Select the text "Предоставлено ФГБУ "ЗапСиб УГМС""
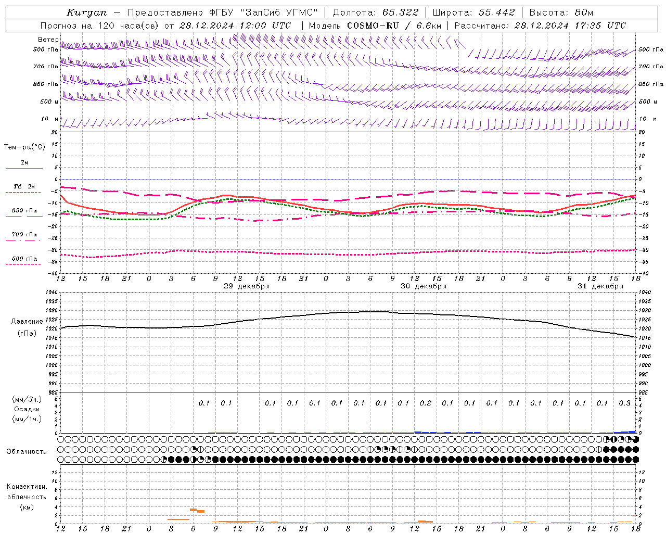The height and width of the screenshot is (533, 666). (223, 12)
